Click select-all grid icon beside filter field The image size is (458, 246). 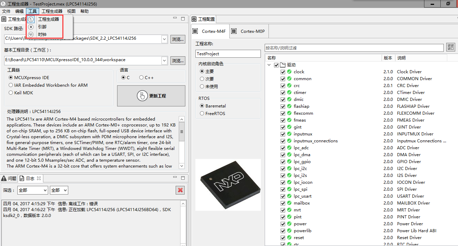(450, 47)
